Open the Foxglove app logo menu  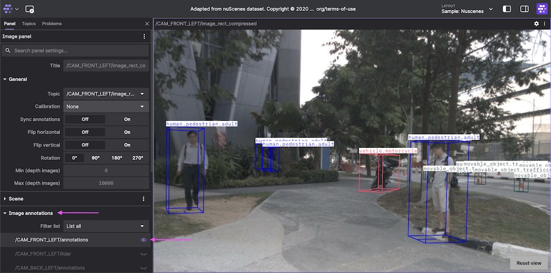(8, 9)
